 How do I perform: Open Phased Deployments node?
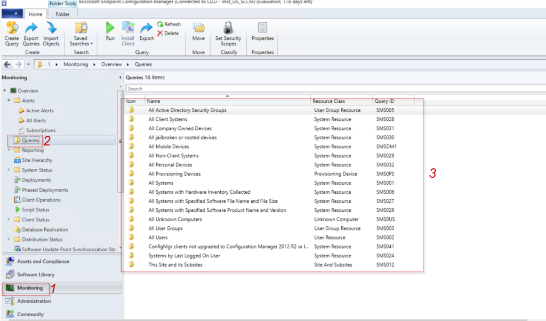[x=45, y=190]
